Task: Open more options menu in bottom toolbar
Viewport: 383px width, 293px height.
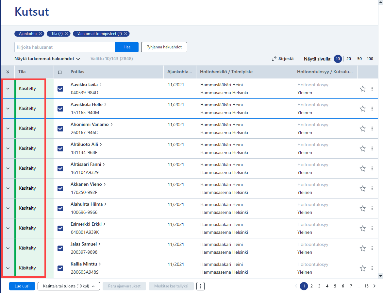Action: point(200,286)
